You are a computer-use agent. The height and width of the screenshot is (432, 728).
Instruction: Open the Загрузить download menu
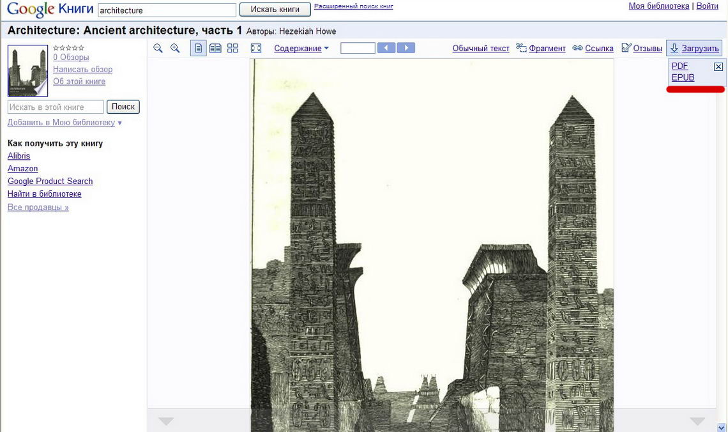coord(694,48)
